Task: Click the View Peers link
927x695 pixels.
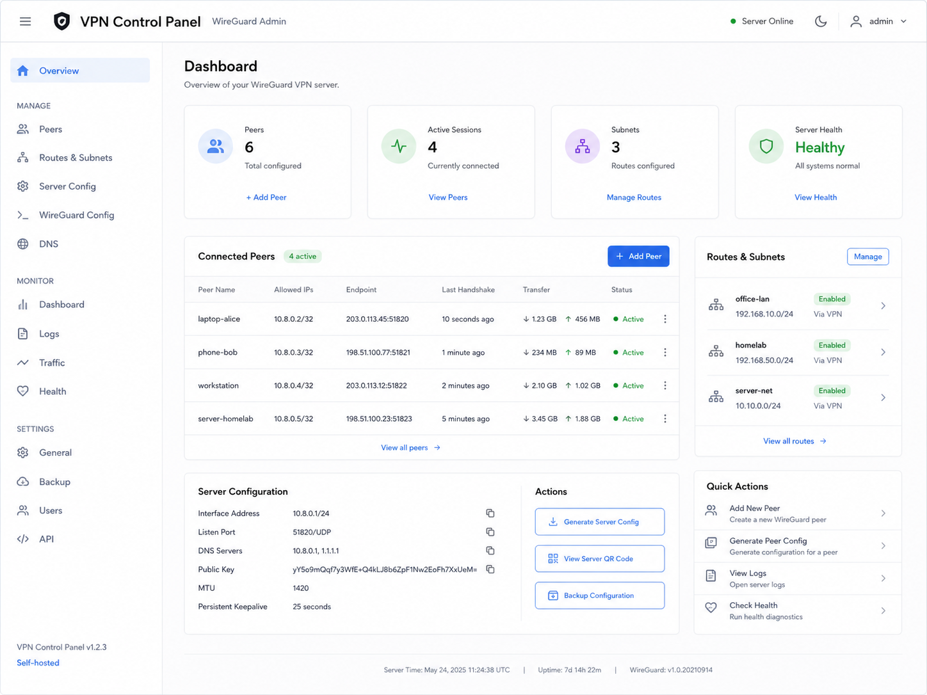Action: click(x=448, y=197)
